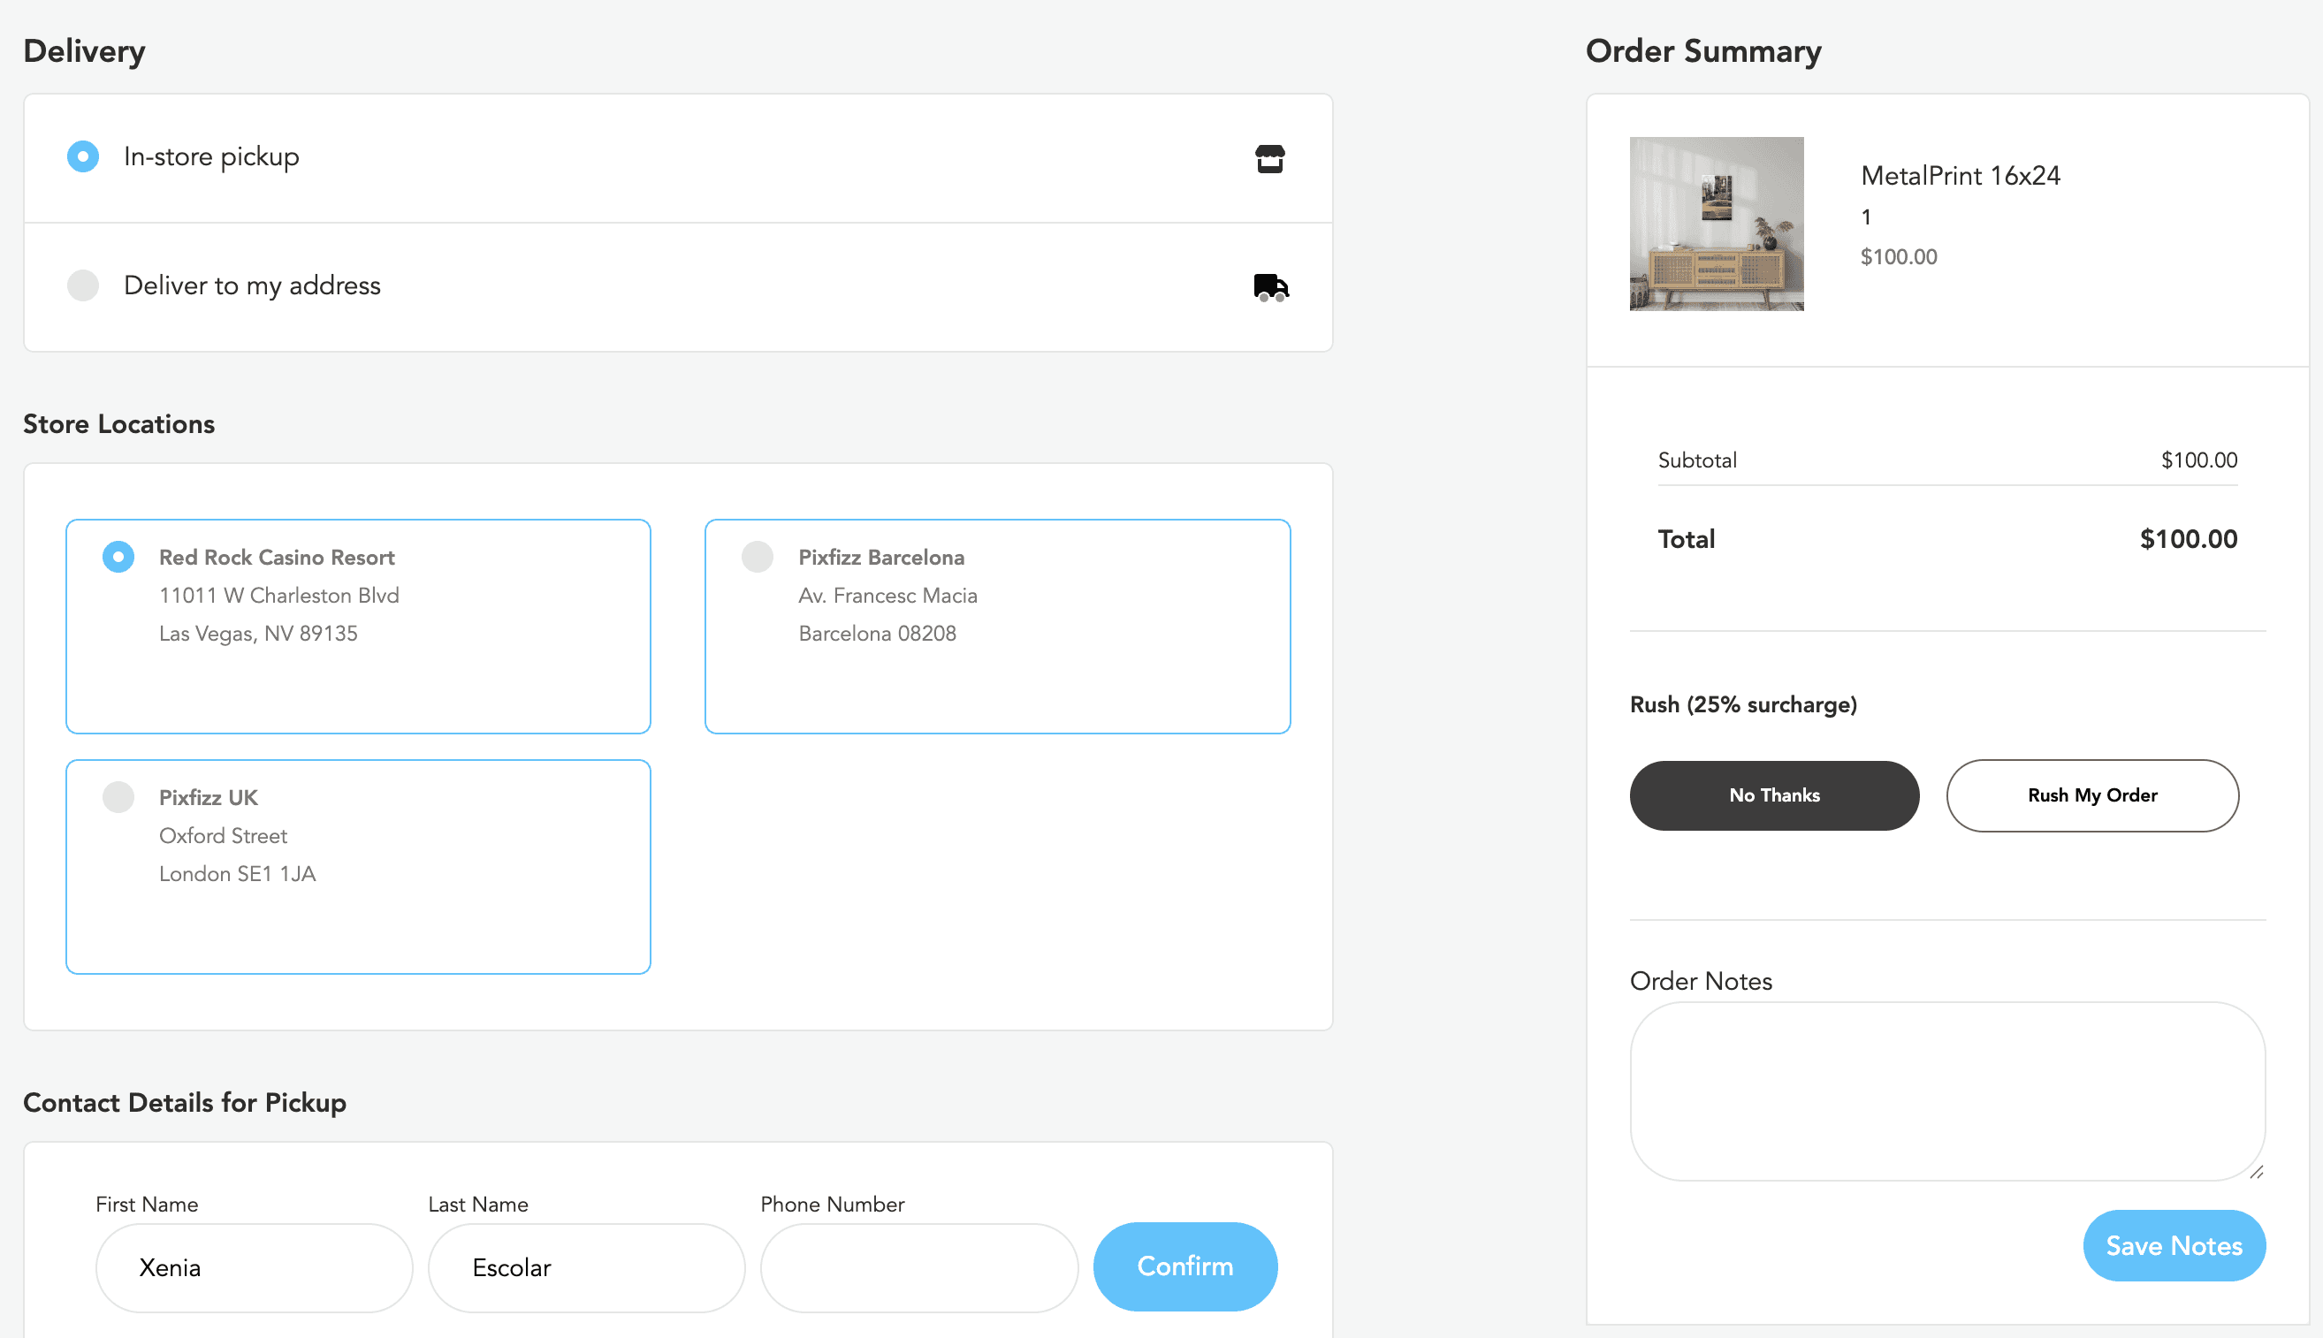2323x1338 pixels.
Task: Click the Av. Francesc Macia address text
Action: coord(887,596)
